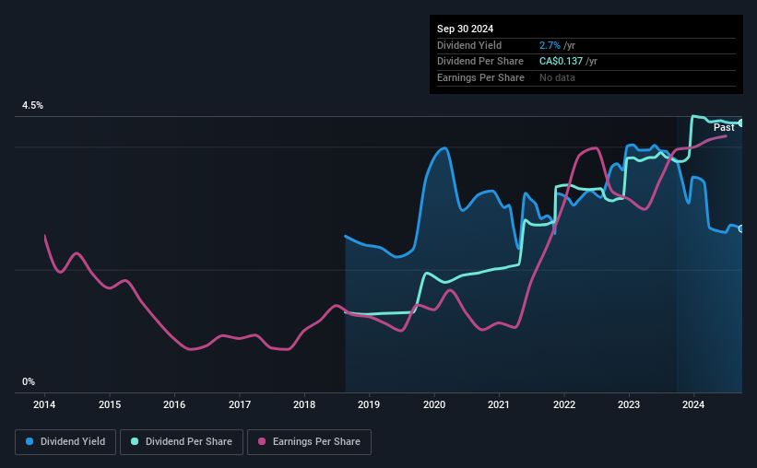This screenshot has height=468, width=757.
Task: Toggle the Earnings Per Share legend button
Action: pyautogui.click(x=309, y=442)
